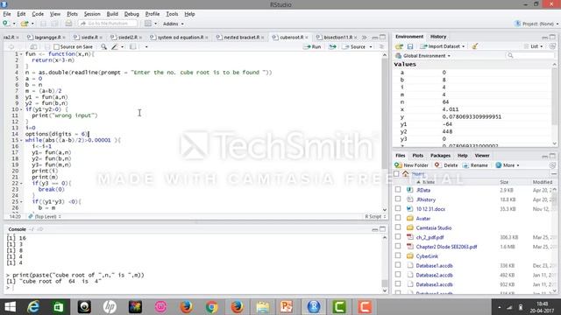
Task: Click the Clear Workspace broom icon
Action: [x=475, y=46]
